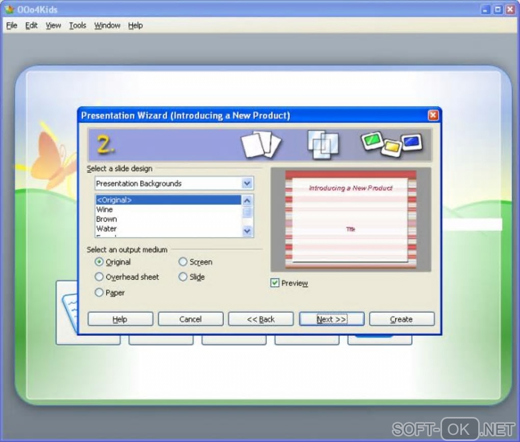Open the View menu
The width and height of the screenshot is (520, 442).
(53, 25)
